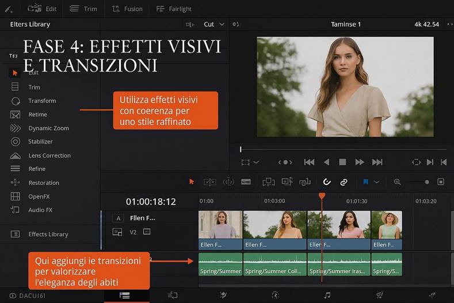Click the jog keyframe control
Viewport: 454px width, 303px height.
tap(285, 162)
